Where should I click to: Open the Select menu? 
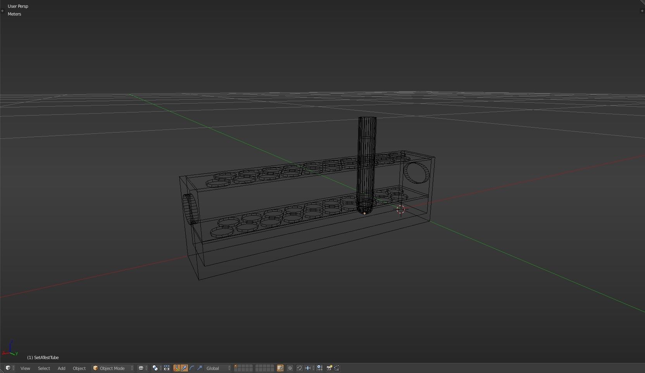tap(44, 368)
